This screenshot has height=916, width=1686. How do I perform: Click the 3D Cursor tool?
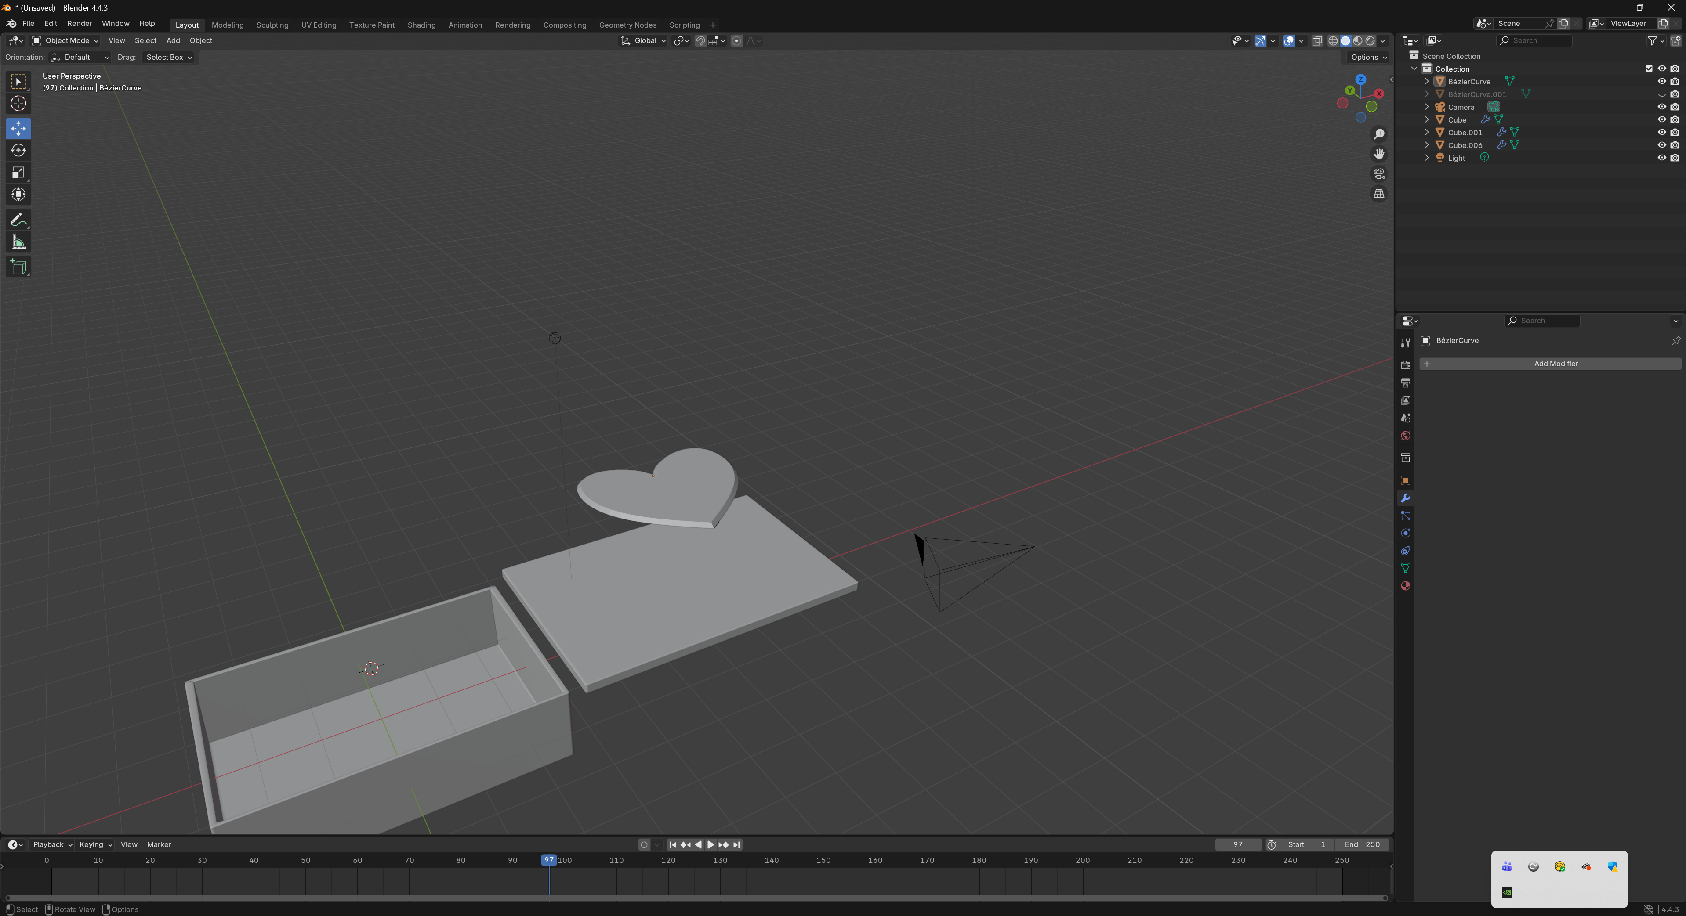18,103
